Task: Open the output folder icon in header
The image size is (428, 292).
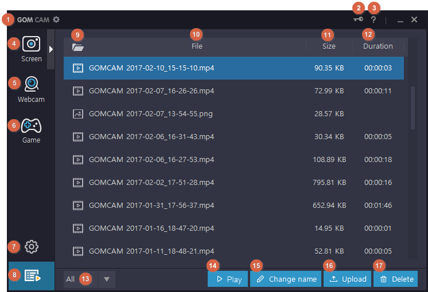Action: click(78, 47)
